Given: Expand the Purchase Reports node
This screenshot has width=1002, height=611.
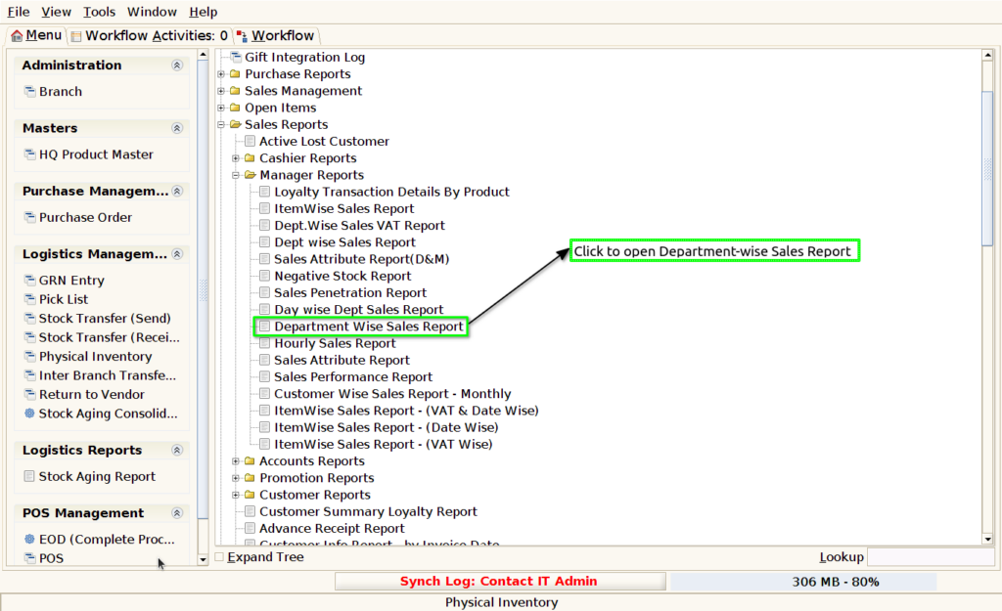Looking at the screenshot, I should point(221,74).
